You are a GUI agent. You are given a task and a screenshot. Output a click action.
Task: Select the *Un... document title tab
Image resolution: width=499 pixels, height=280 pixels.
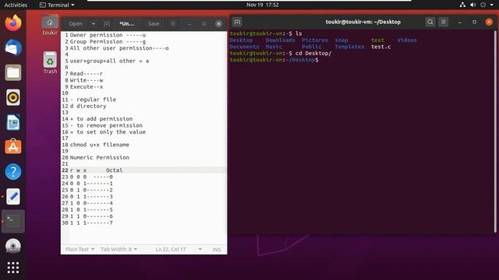[126, 24]
